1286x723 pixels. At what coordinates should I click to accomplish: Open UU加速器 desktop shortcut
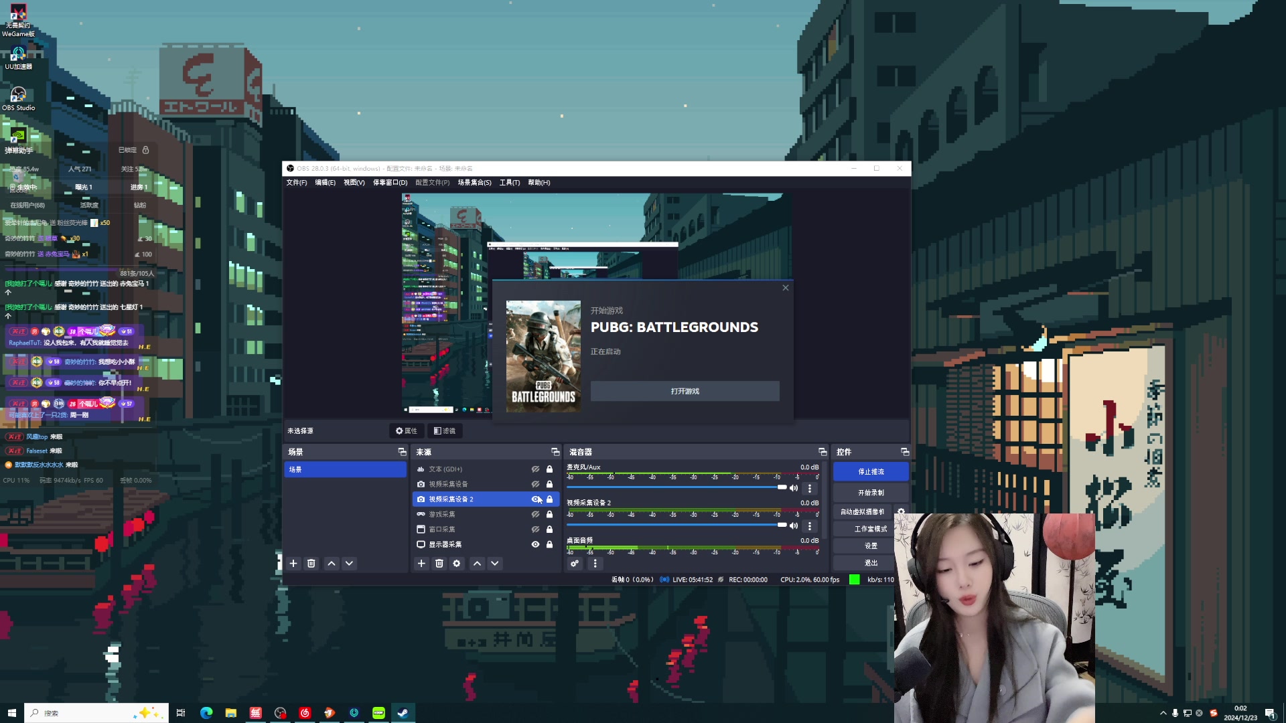click(18, 58)
